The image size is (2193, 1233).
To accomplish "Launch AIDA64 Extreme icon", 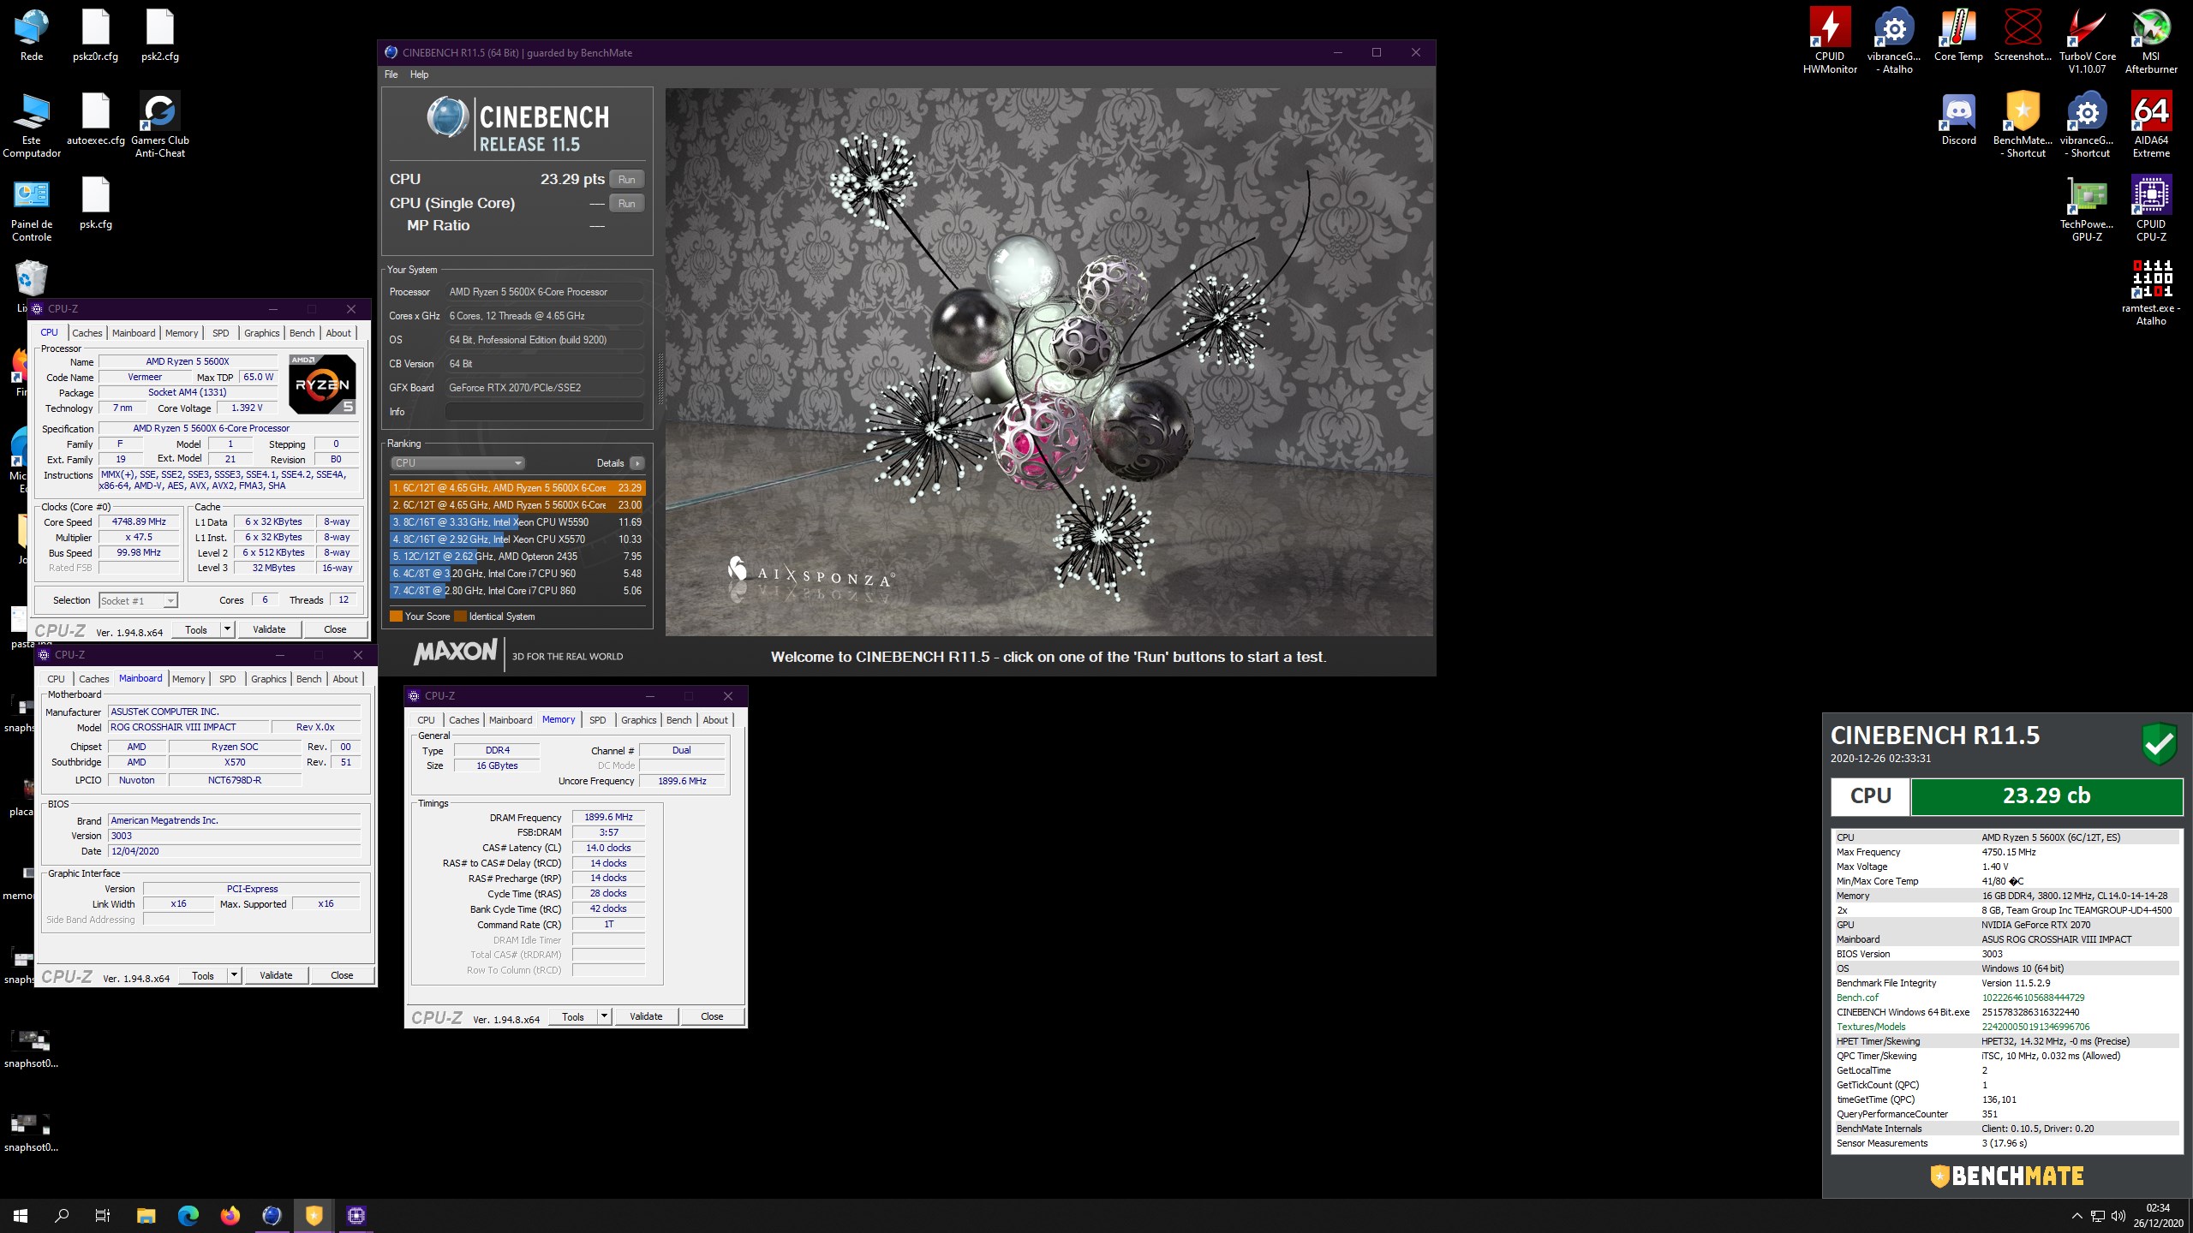I will point(2151,124).
